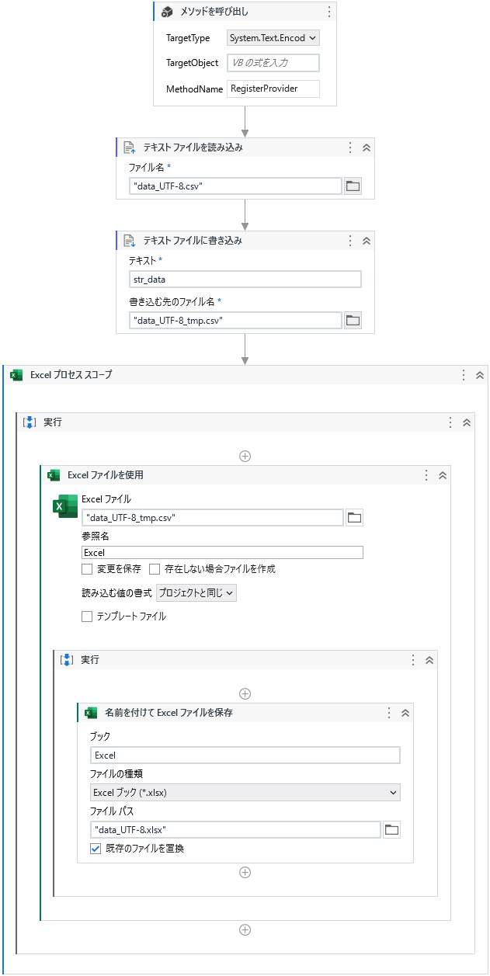
Task: Open kebab menu on テキストファイルを読み込み
Action: pos(349,147)
